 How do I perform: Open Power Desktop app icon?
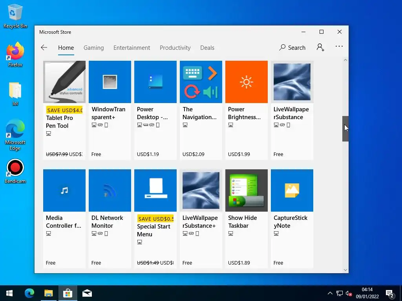pyautogui.click(x=155, y=82)
